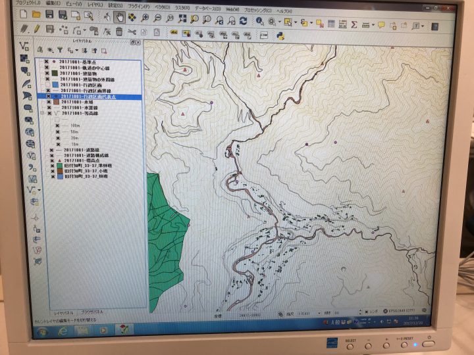Open the プロセッシング menu
474x355 pixels.
257,10
